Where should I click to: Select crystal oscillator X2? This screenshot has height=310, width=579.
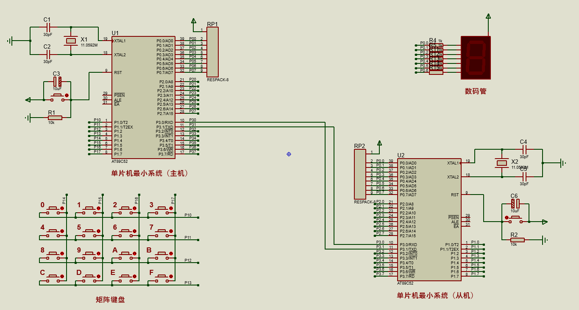click(502, 163)
